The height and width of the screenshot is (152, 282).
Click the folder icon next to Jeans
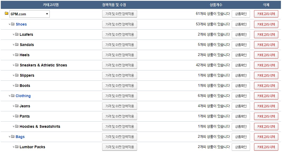(17, 106)
